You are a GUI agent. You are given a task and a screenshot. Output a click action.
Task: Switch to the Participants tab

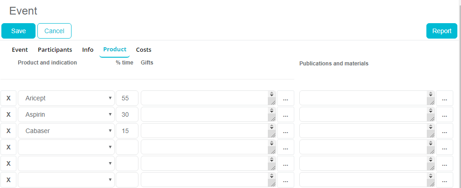pyautogui.click(x=55, y=50)
